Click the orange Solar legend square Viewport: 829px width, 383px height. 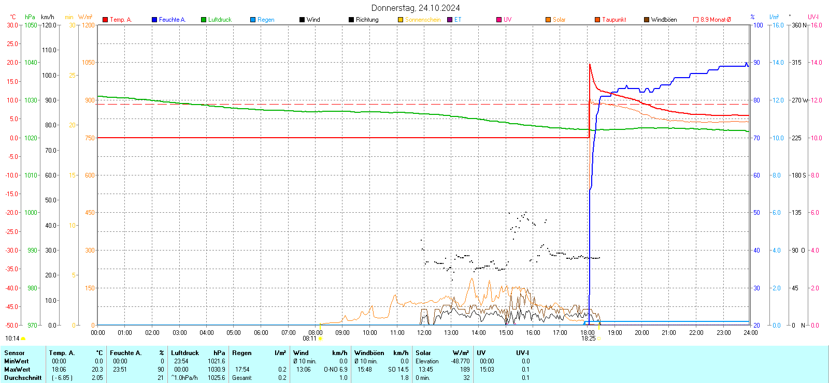pos(548,20)
